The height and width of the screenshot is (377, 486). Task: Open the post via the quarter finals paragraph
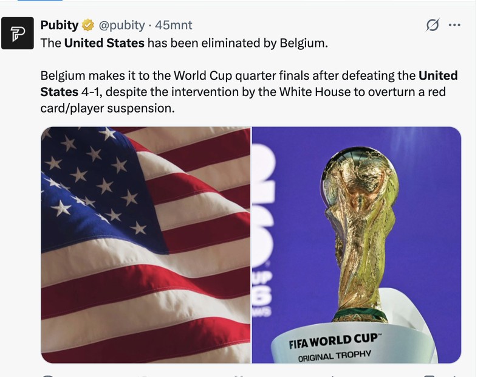pyautogui.click(x=249, y=92)
